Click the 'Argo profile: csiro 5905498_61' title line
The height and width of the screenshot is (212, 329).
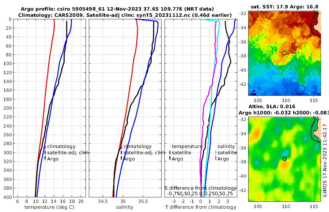[x=117, y=9]
